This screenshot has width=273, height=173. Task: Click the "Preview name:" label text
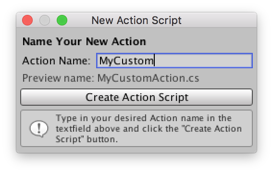58,78
